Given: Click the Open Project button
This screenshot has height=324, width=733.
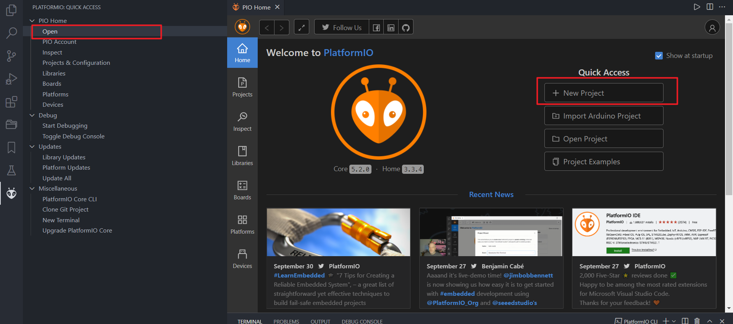Looking at the screenshot, I should [604, 138].
